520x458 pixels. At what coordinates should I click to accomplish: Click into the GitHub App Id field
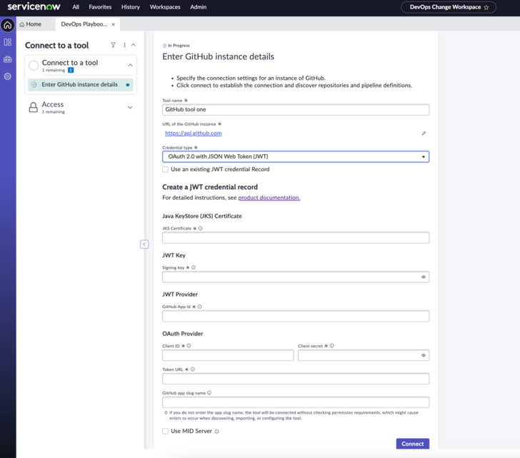click(296, 316)
